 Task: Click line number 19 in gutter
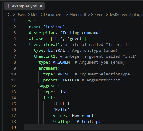13,128
